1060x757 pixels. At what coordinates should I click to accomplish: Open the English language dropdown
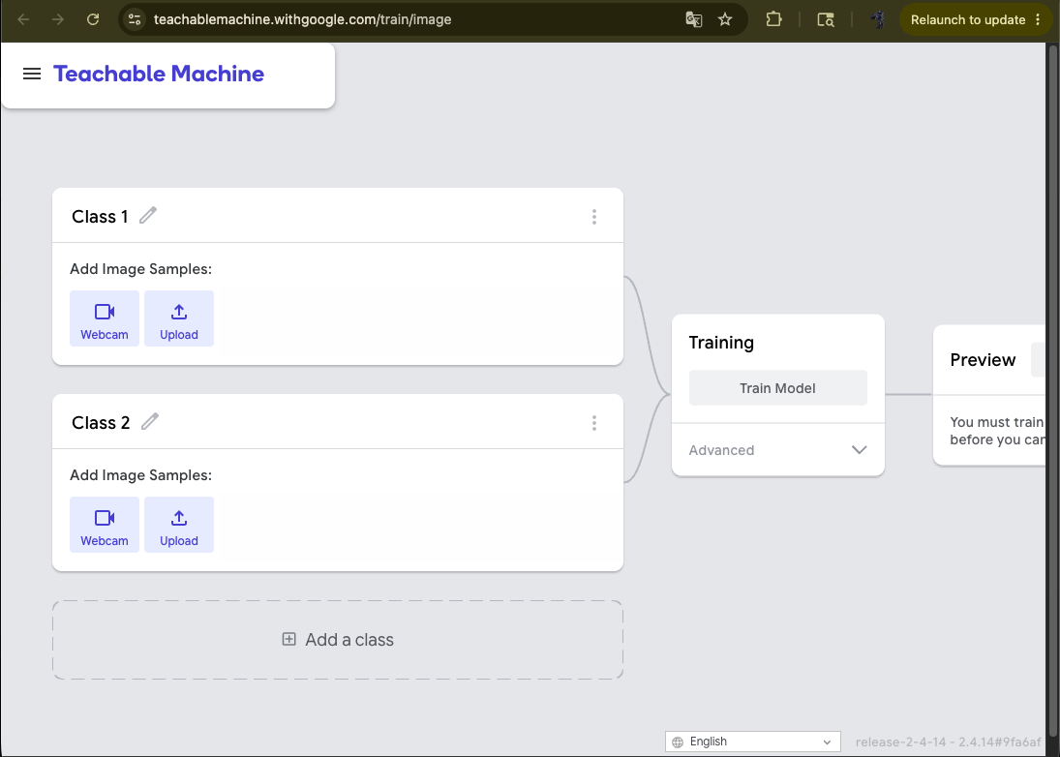click(x=753, y=742)
